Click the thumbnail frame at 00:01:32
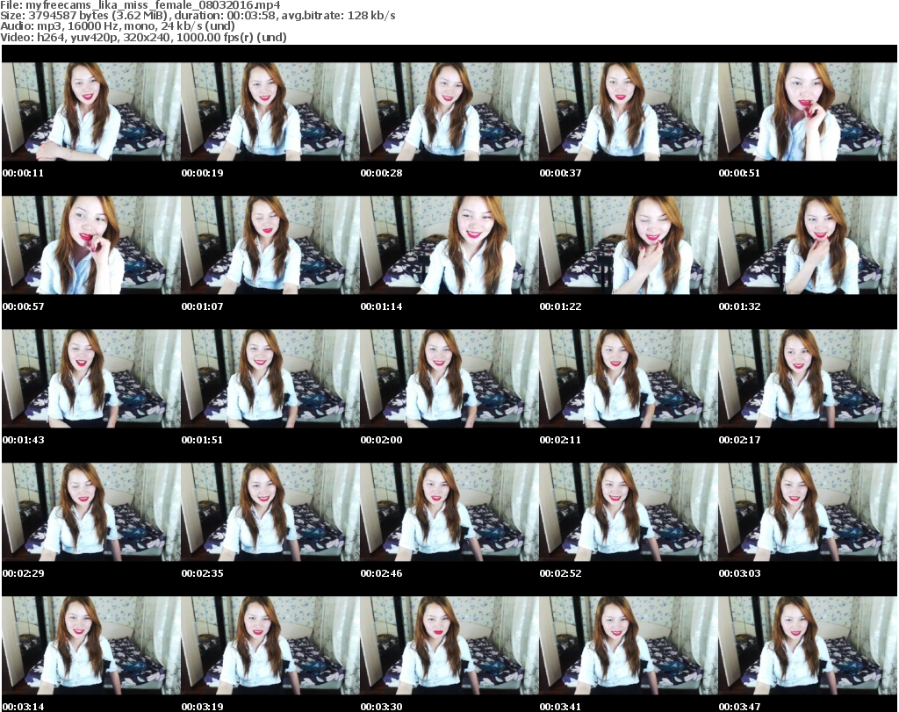The image size is (899, 712). point(808,245)
